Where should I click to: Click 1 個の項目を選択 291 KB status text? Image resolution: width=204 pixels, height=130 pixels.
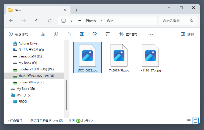coord(45,121)
